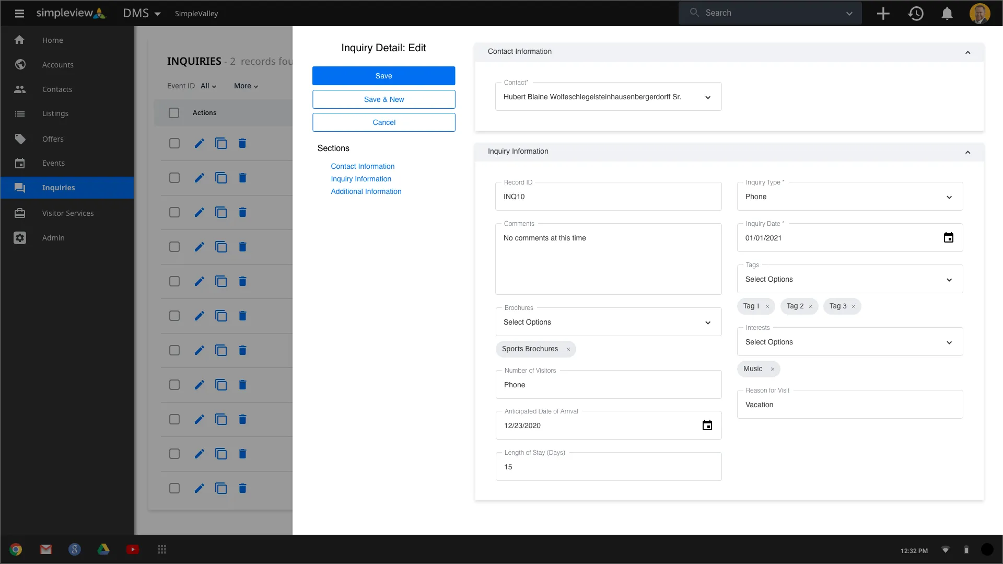Open the user profile avatar
This screenshot has width=1003, height=564.
[x=979, y=14]
